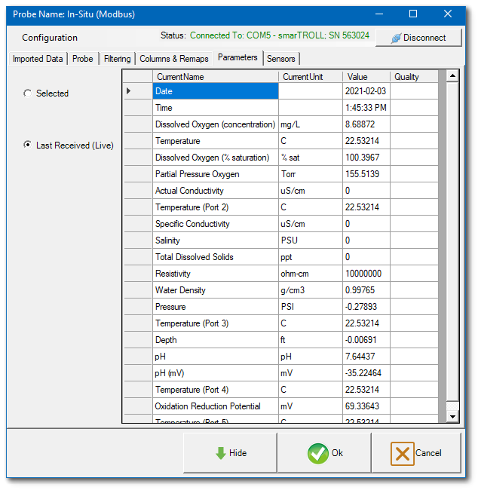Click 'Total Dissolved Solids' cell
This screenshot has width=478, height=490.
[216, 257]
